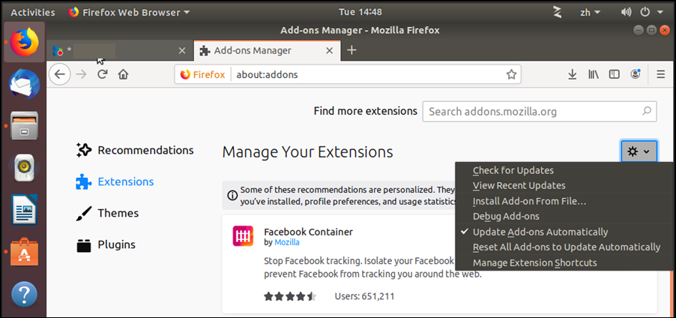676x318 pixels.
Task: Collapse the gear tools dropdown button
Action: pyautogui.click(x=639, y=151)
